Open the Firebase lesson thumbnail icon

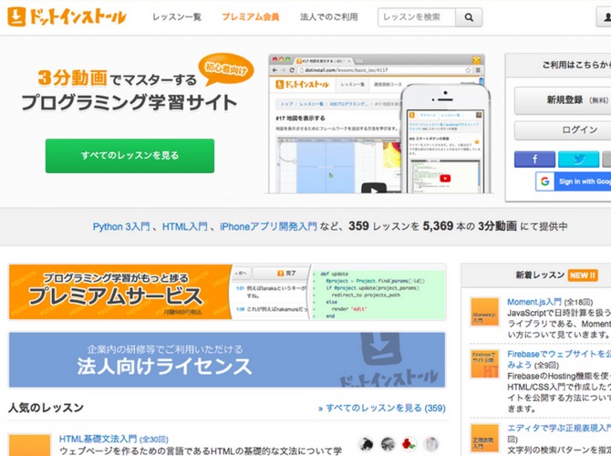pos(484,364)
